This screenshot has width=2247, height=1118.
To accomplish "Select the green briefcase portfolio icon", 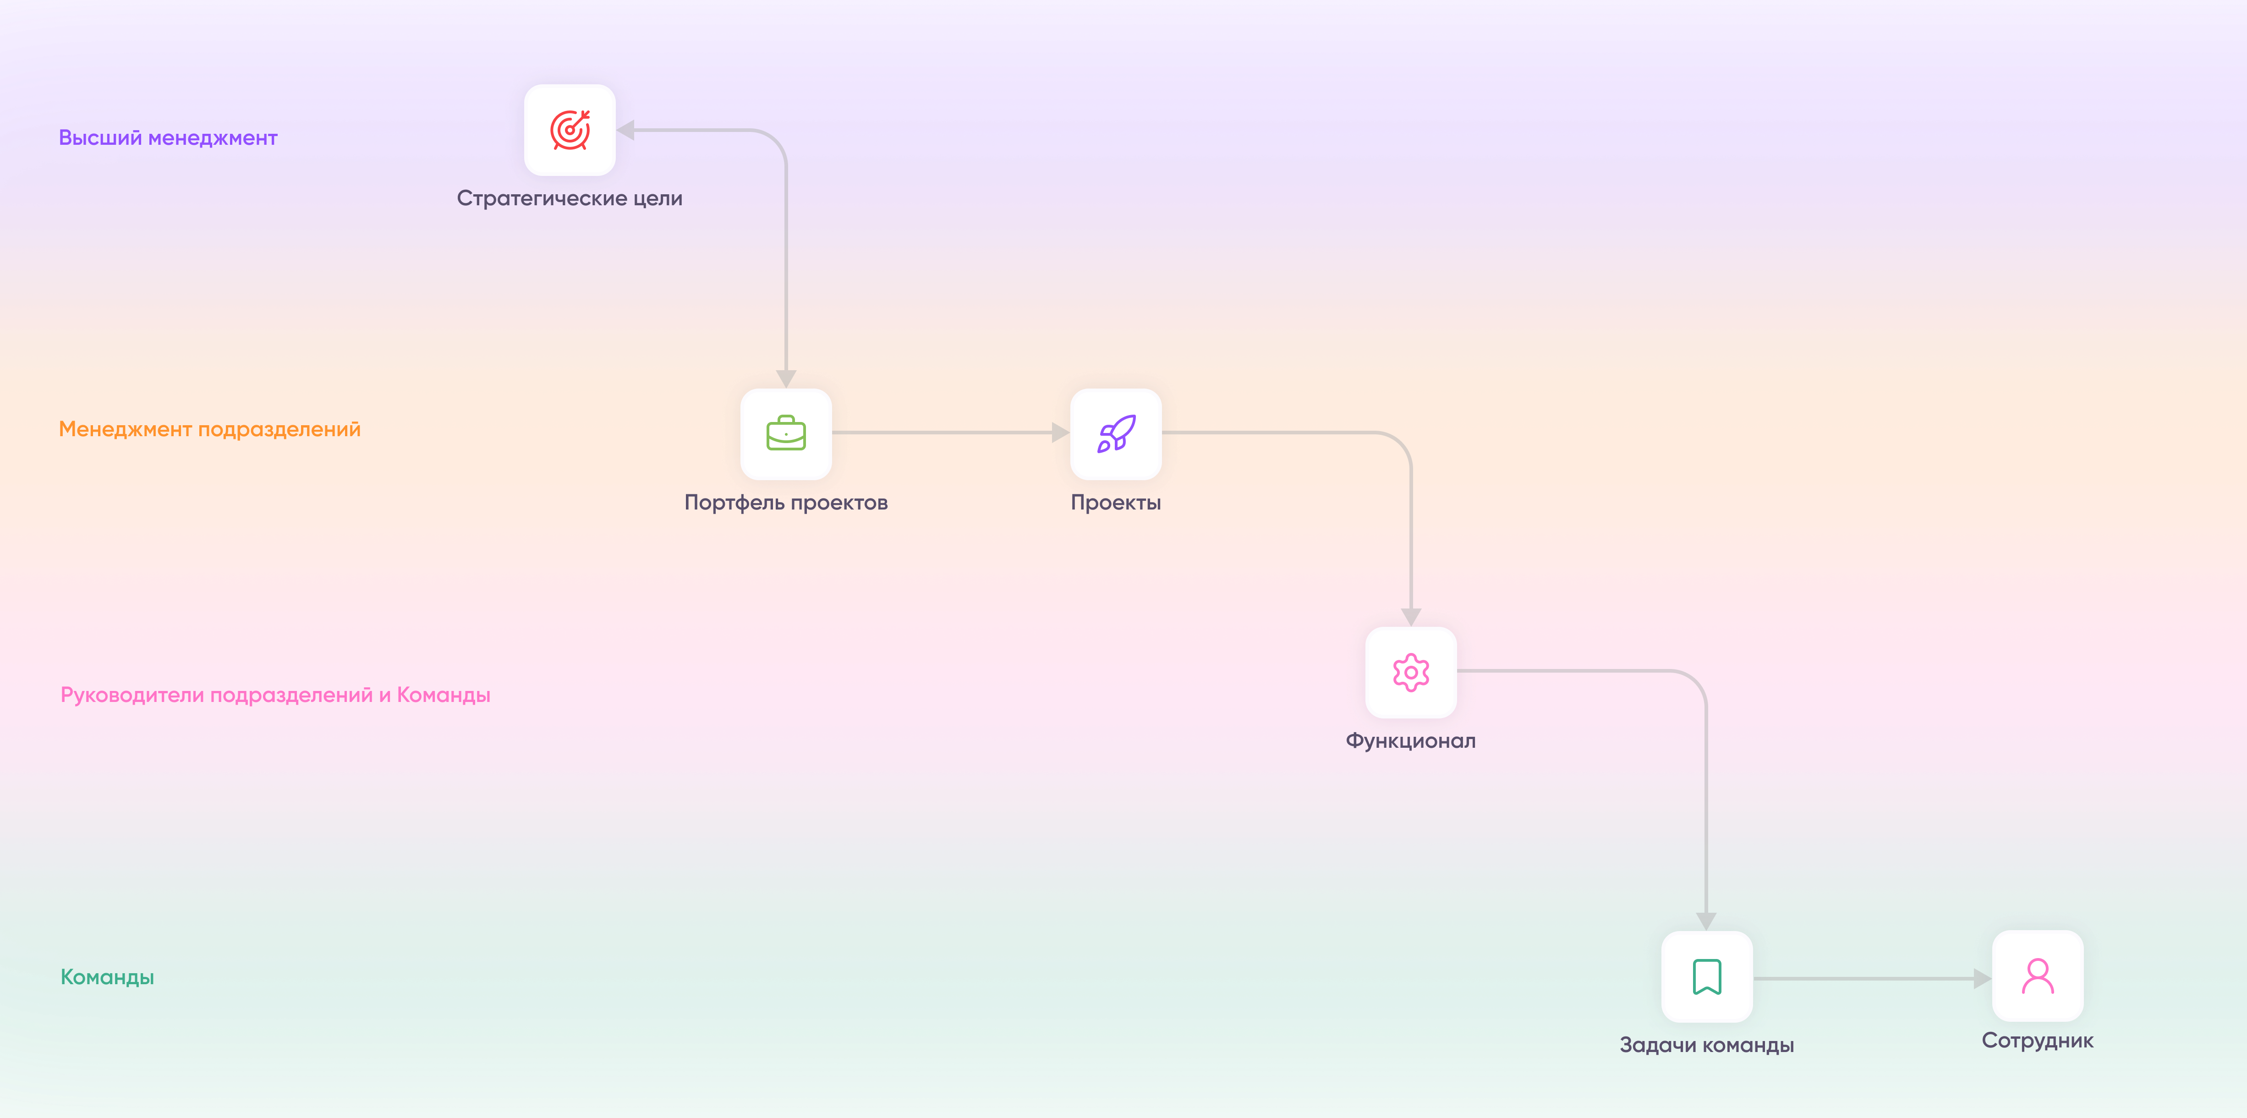I will pos(786,433).
